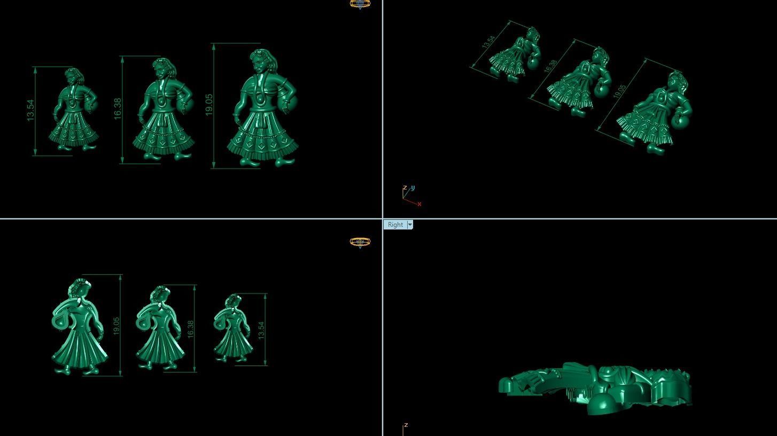The width and height of the screenshot is (777, 436).
Task: Click the XYZ axis indicator in the perspective view
Action: [x=411, y=196]
